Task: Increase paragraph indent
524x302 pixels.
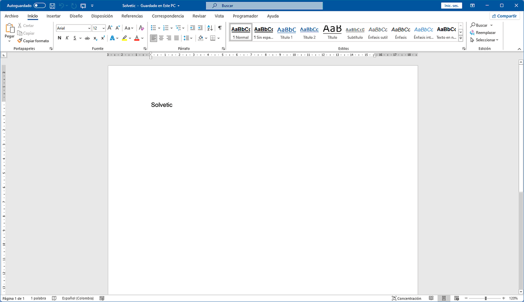Action: tap(200, 27)
